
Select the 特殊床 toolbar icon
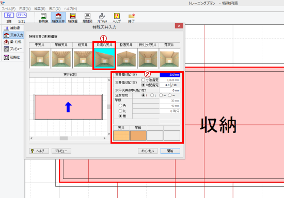pos(43,16)
